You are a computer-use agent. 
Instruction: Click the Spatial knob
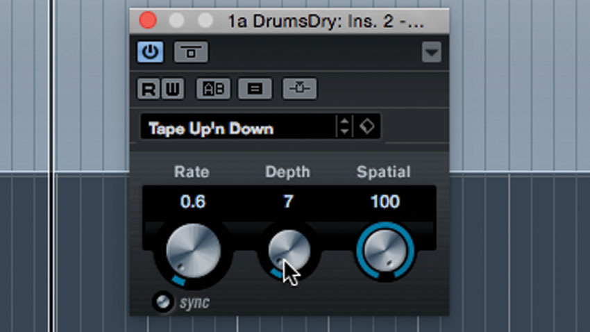pos(385,251)
